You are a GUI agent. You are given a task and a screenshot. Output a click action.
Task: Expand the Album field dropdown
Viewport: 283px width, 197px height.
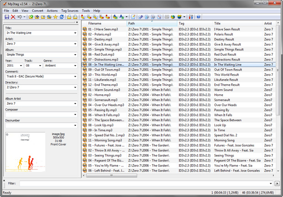[75, 55]
